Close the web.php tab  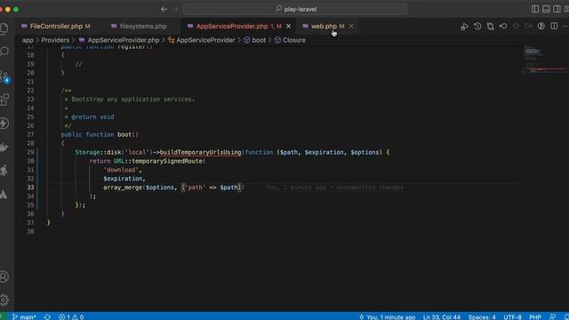(351, 26)
